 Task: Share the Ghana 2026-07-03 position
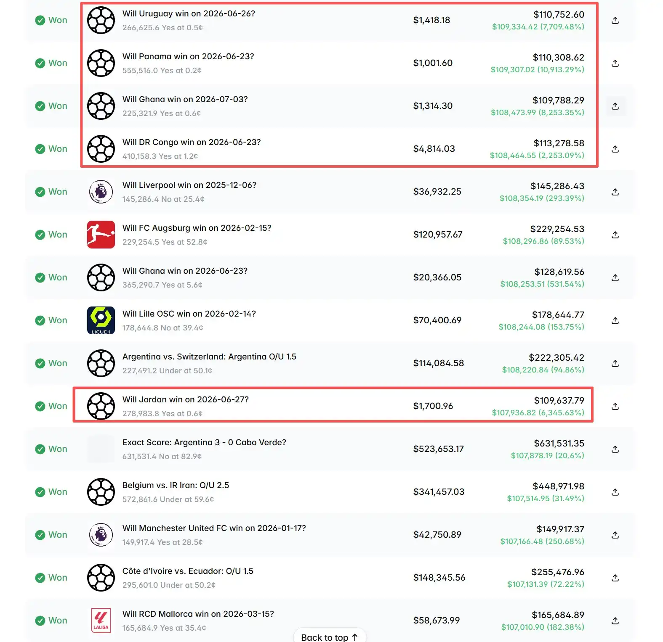[615, 106]
